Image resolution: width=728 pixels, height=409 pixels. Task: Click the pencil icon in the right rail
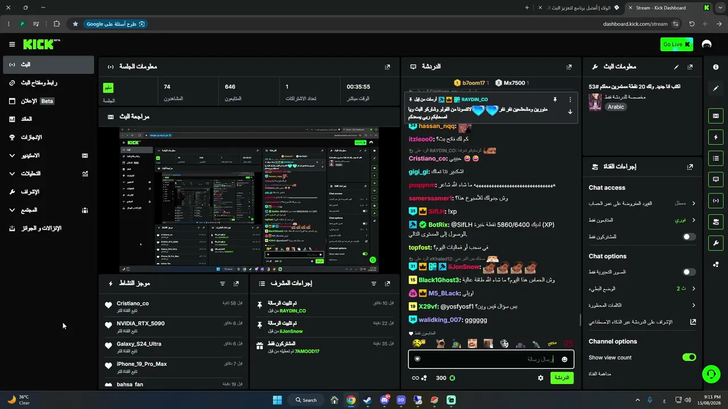(x=715, y=88)
